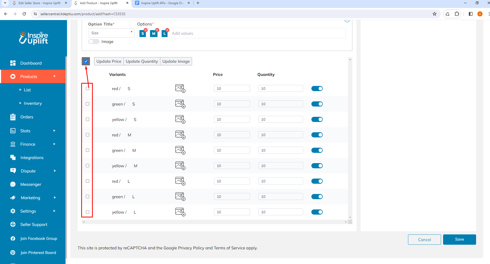This screenshot has height=264, width=490.
Task: Bookmark this page with the star icon
Action: [435, 14]
